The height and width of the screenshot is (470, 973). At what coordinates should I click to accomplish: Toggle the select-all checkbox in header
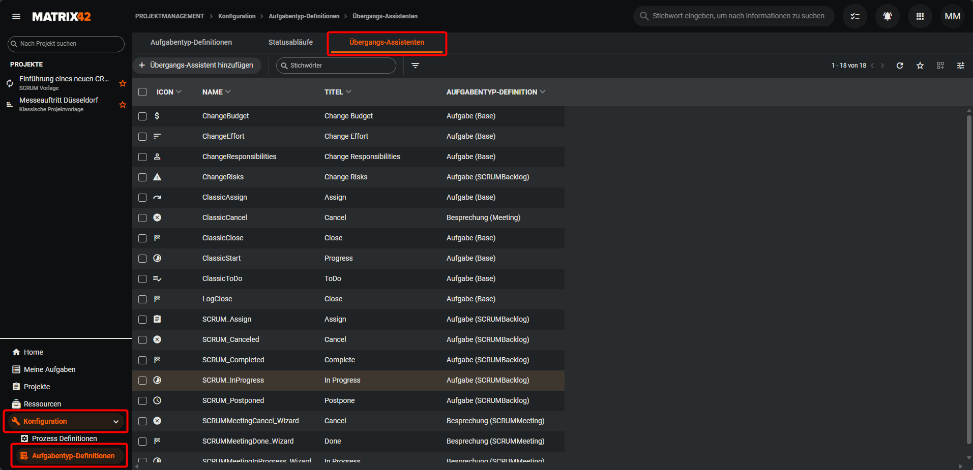(142, 92)
